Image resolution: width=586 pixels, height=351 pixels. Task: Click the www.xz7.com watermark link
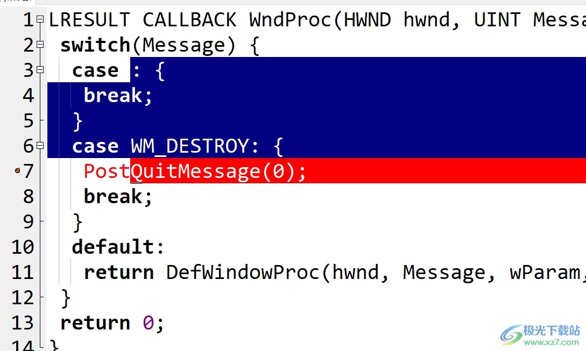click(551, 342)
